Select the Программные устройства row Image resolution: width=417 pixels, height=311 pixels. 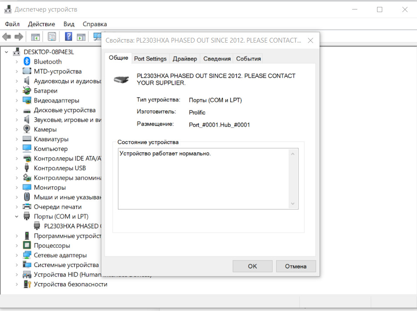(62, 236)
